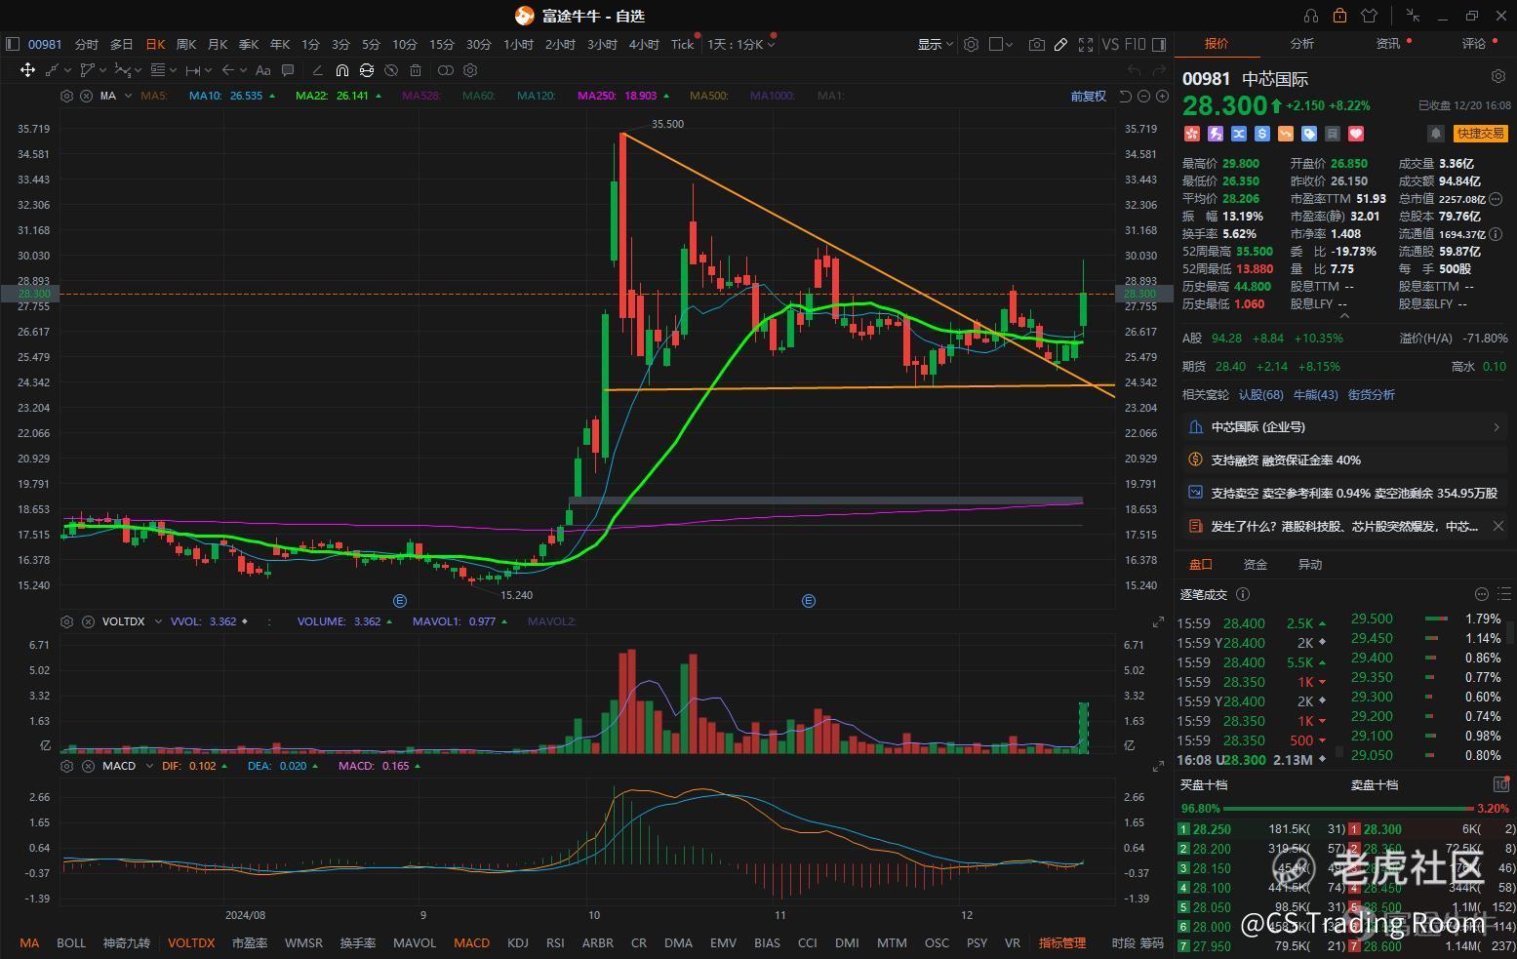Click info icon beside 流通值

[x=1497, y=234]
